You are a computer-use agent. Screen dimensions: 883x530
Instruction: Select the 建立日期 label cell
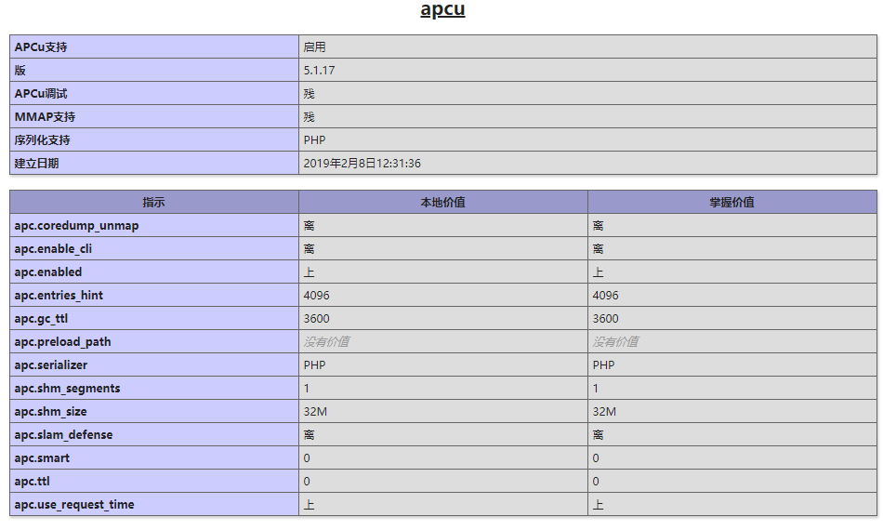click(153, 164)
